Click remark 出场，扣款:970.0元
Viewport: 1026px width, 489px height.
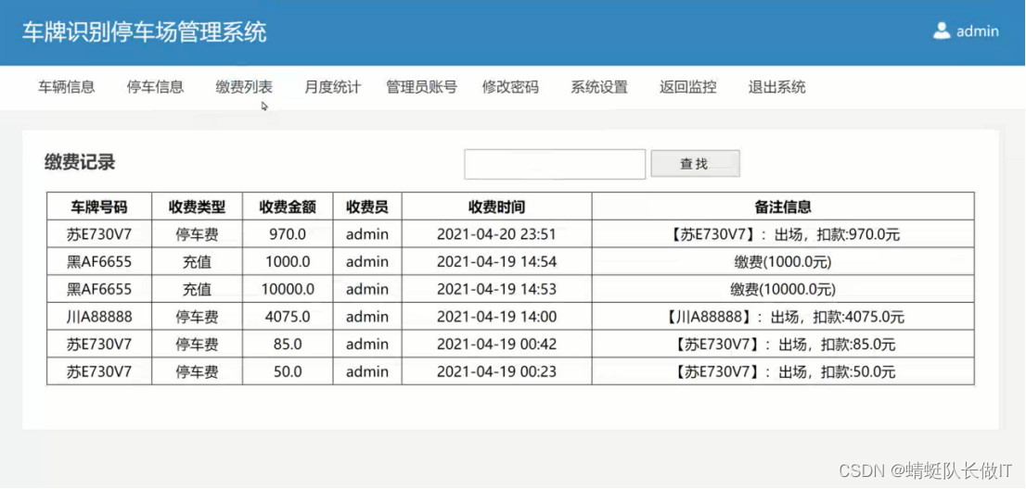836,234
